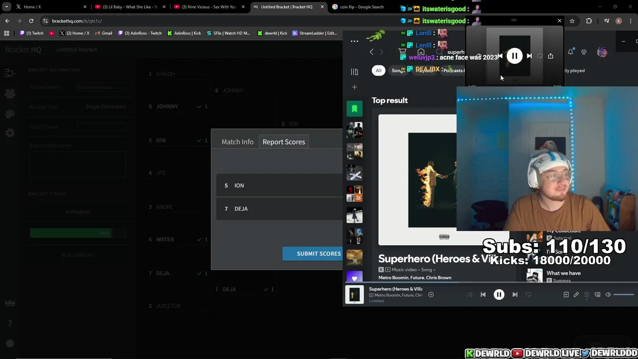638x359 pixels.
Task: Open the Spotify queue icon
Action: click(x=587, y=295)
